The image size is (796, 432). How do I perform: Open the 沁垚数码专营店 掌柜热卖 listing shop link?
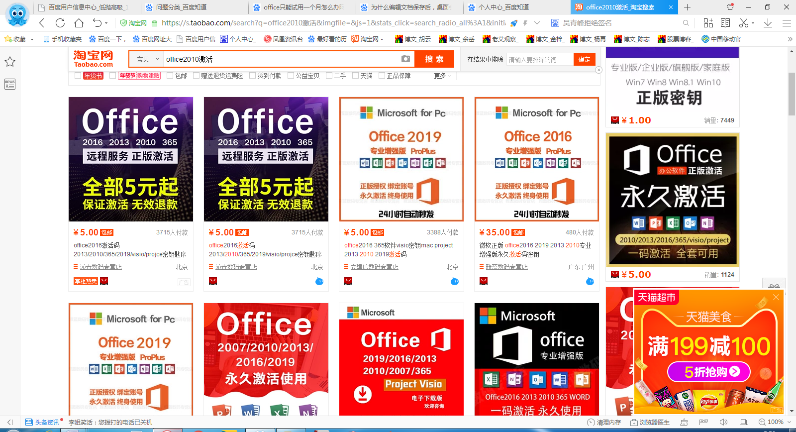tap(101, 267)
